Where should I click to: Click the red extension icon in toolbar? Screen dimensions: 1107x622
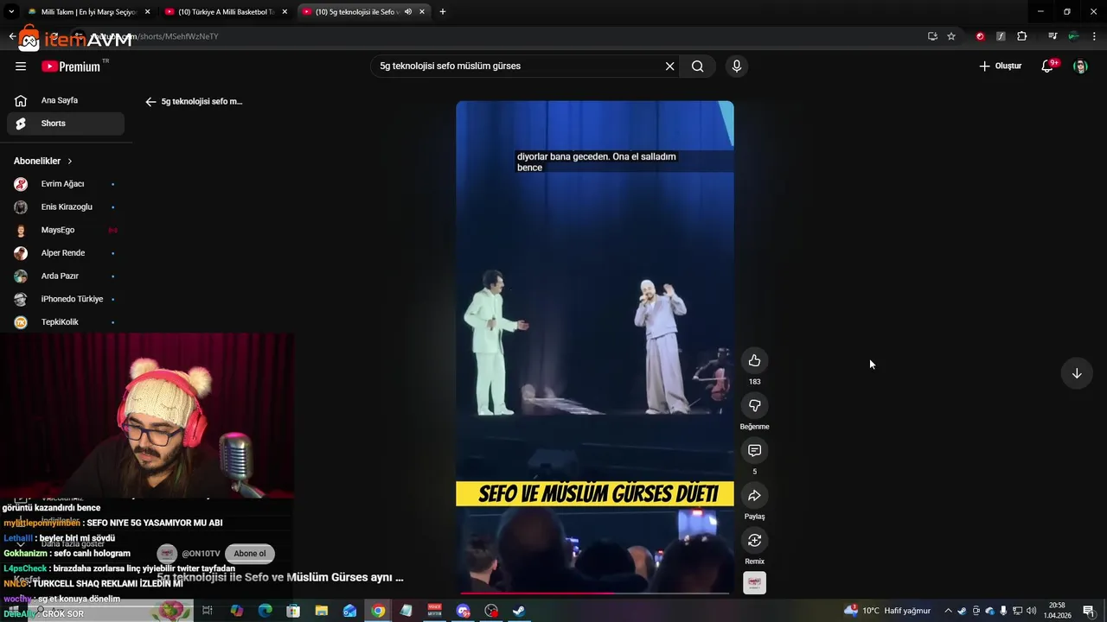click(x=980, y=36)
